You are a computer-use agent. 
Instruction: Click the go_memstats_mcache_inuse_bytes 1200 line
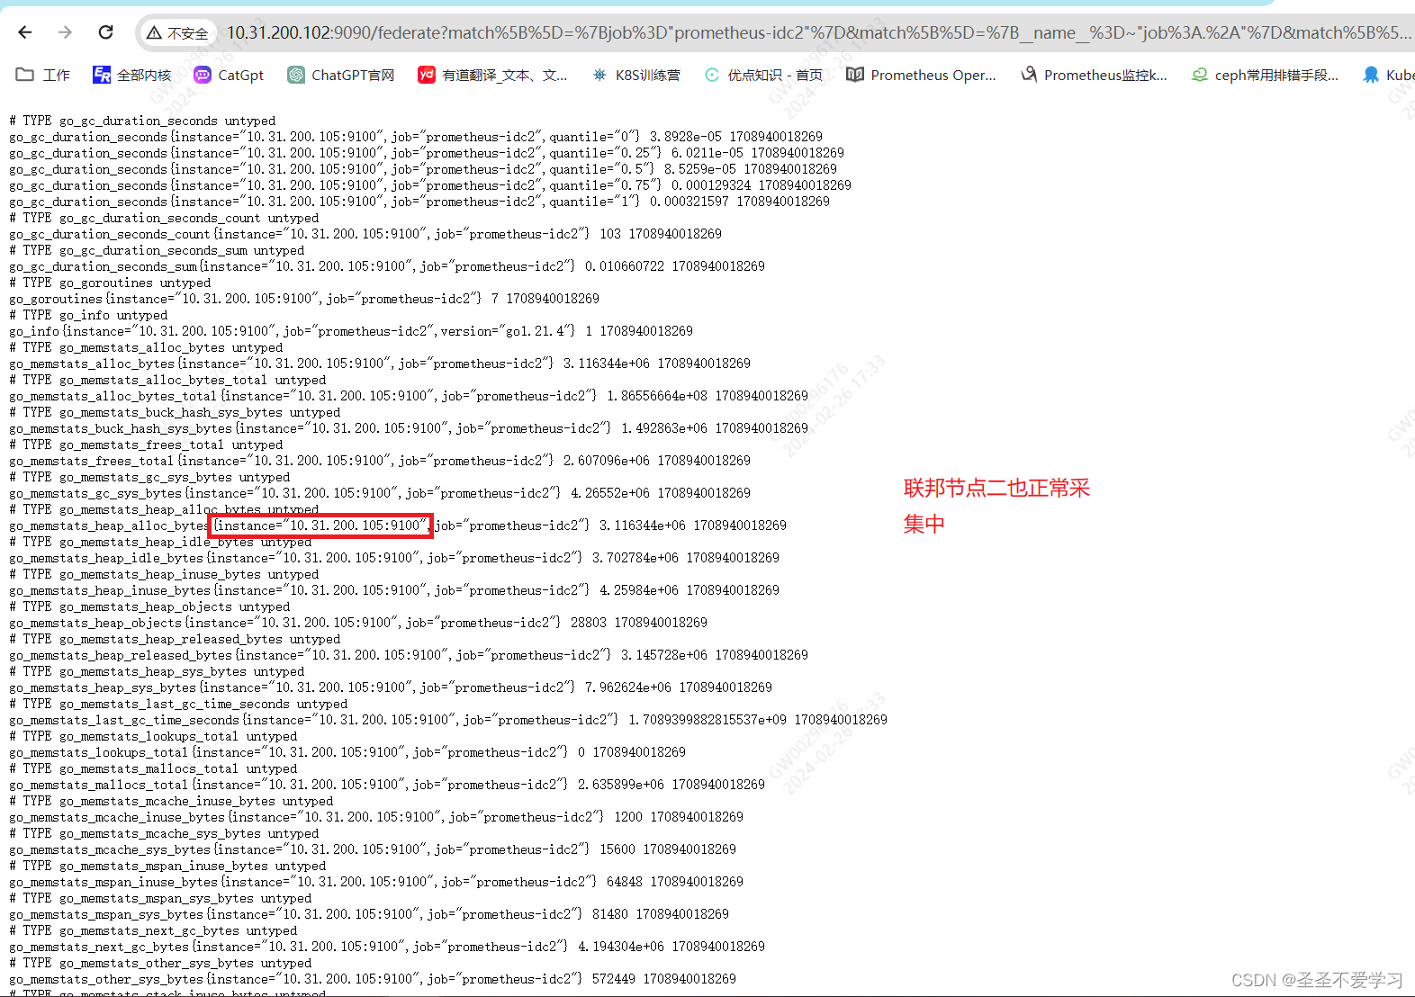(x=376, y=817)
